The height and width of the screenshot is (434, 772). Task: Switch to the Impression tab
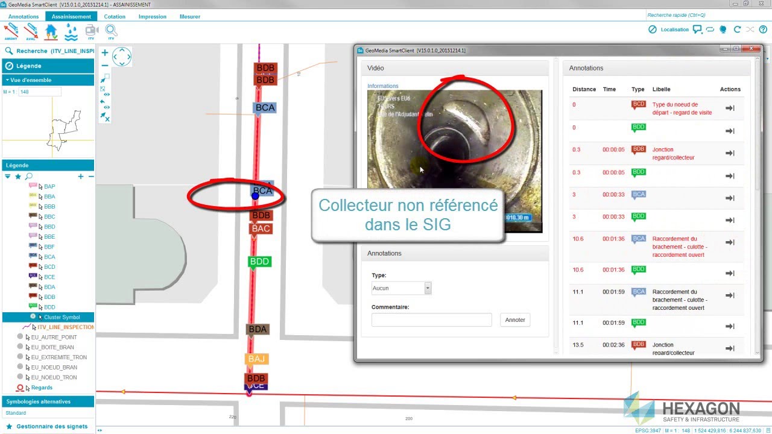click(x=153, y=16)
